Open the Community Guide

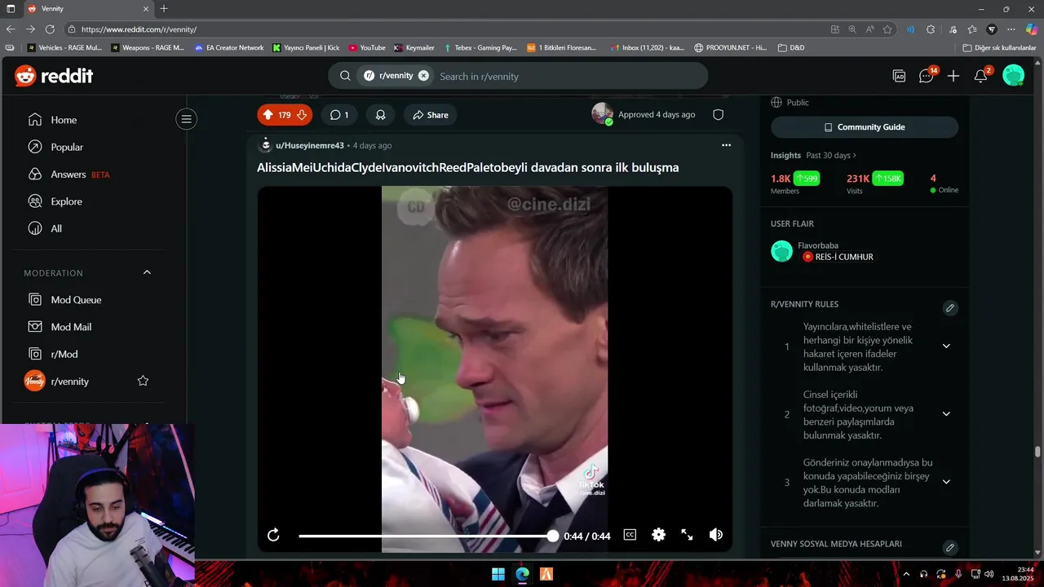tap(865, 127)
